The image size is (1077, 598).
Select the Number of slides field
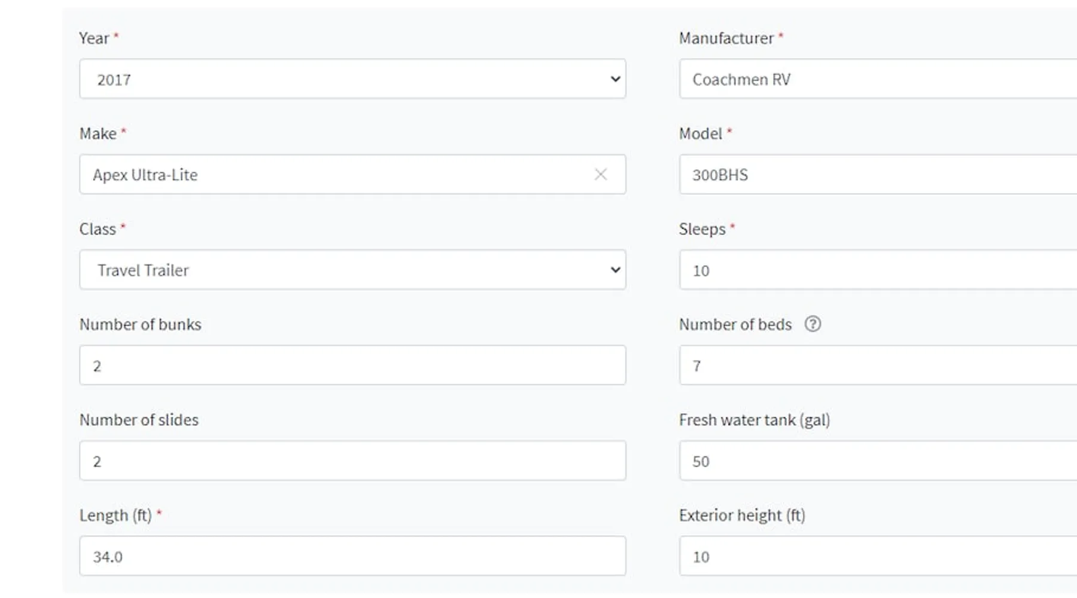point(352,460)
